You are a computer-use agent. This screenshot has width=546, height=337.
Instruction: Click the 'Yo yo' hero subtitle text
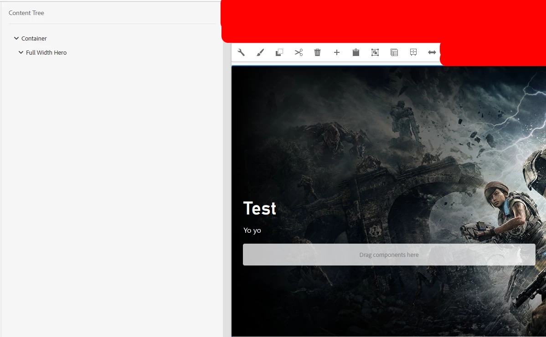[252, 230]
